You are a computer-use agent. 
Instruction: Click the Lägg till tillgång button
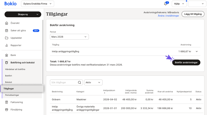(193, 14)
